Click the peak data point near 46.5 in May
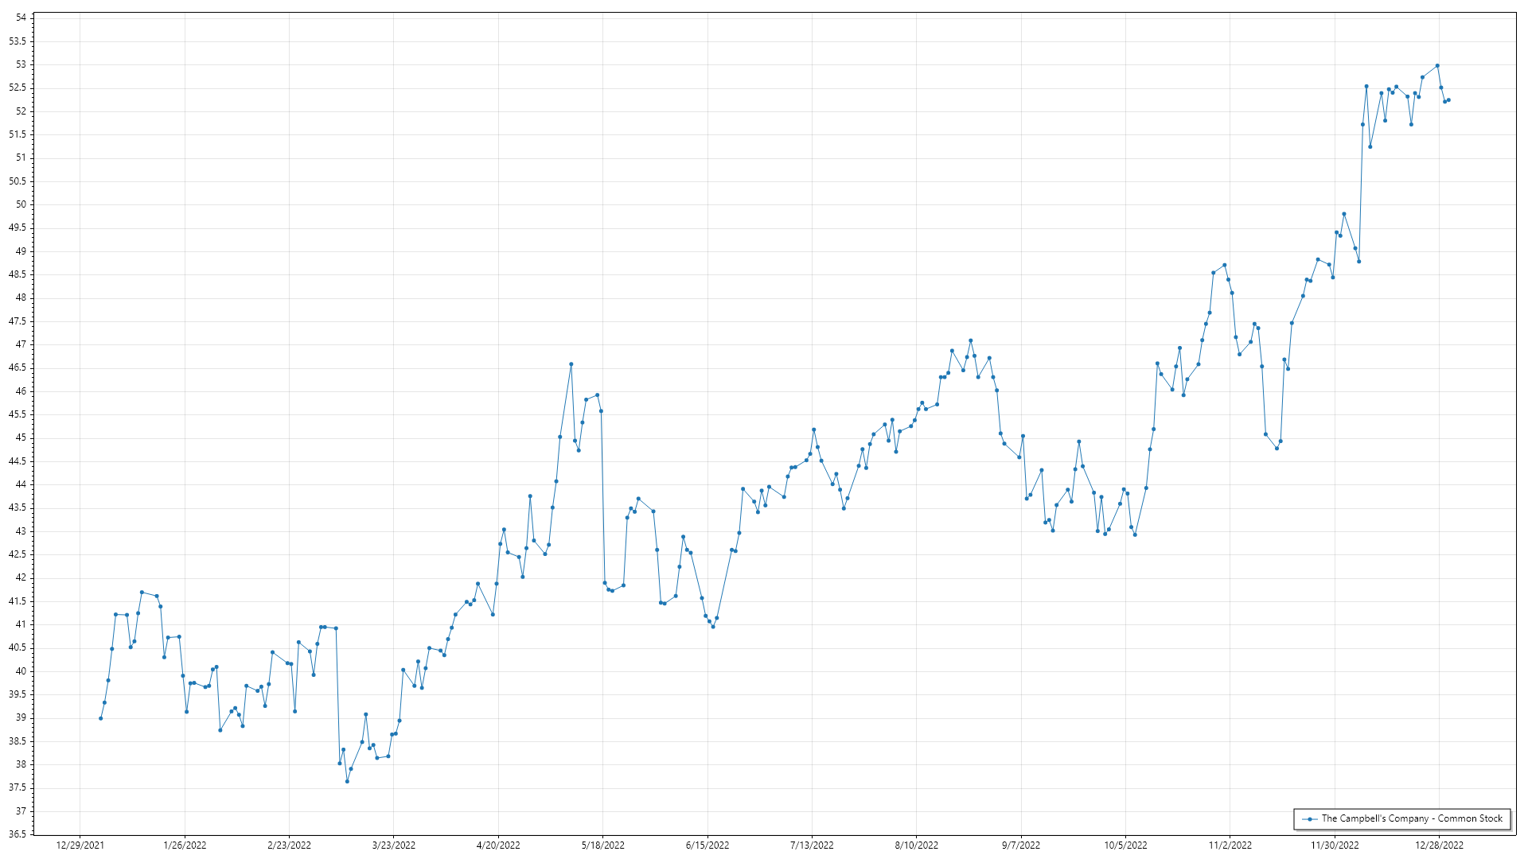Screen dimensions: 1528x859 (x=571, y=364)
